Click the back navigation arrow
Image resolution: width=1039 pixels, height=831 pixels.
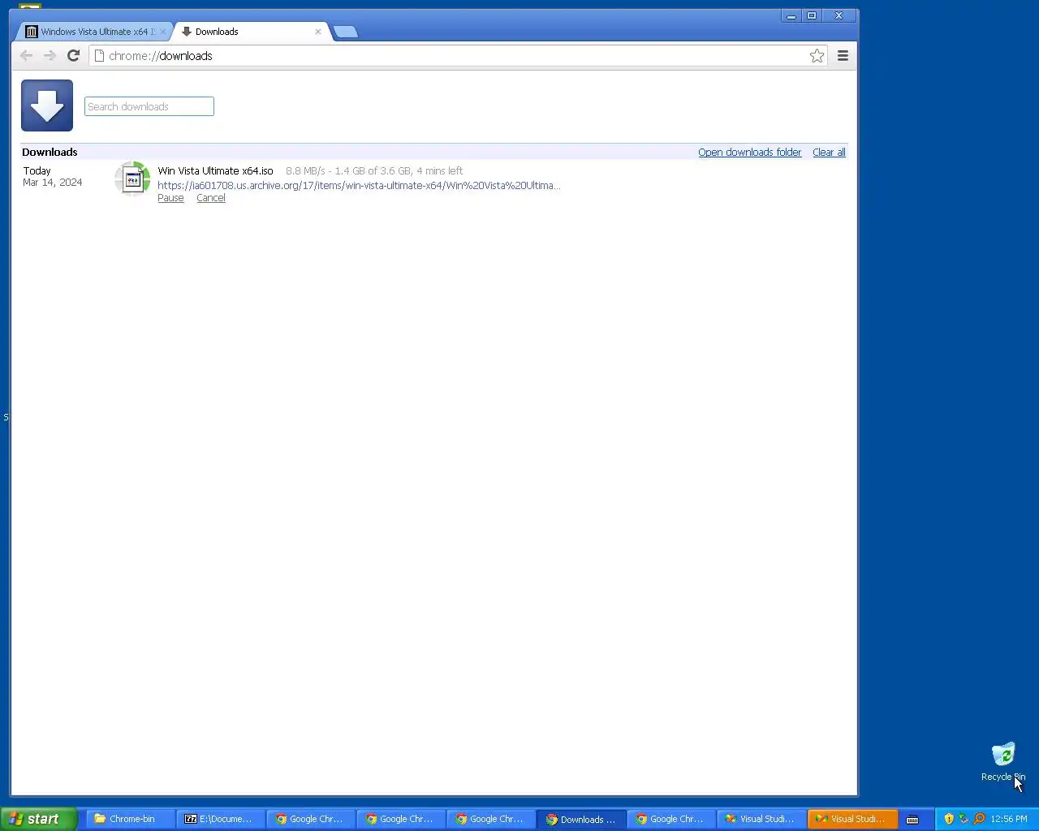[26, 56]
